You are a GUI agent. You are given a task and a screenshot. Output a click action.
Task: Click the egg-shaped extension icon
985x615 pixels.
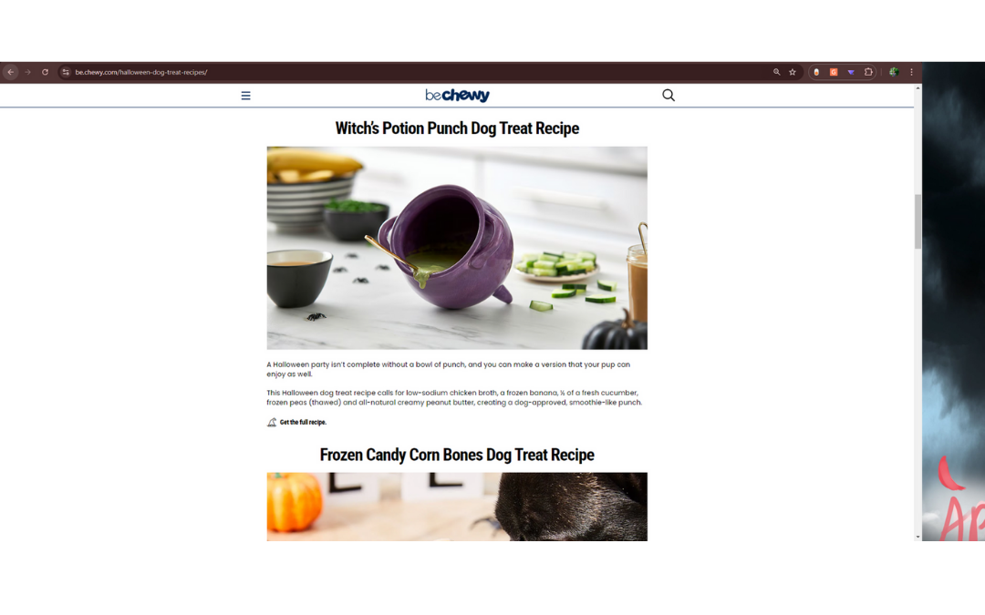coord(816,72)
